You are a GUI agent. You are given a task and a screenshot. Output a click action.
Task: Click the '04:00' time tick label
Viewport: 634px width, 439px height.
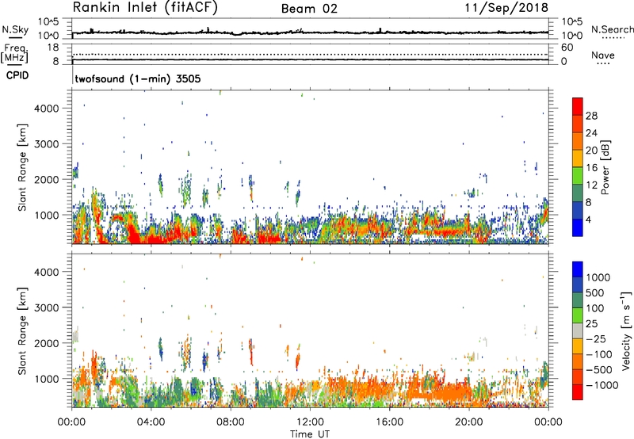151,422
